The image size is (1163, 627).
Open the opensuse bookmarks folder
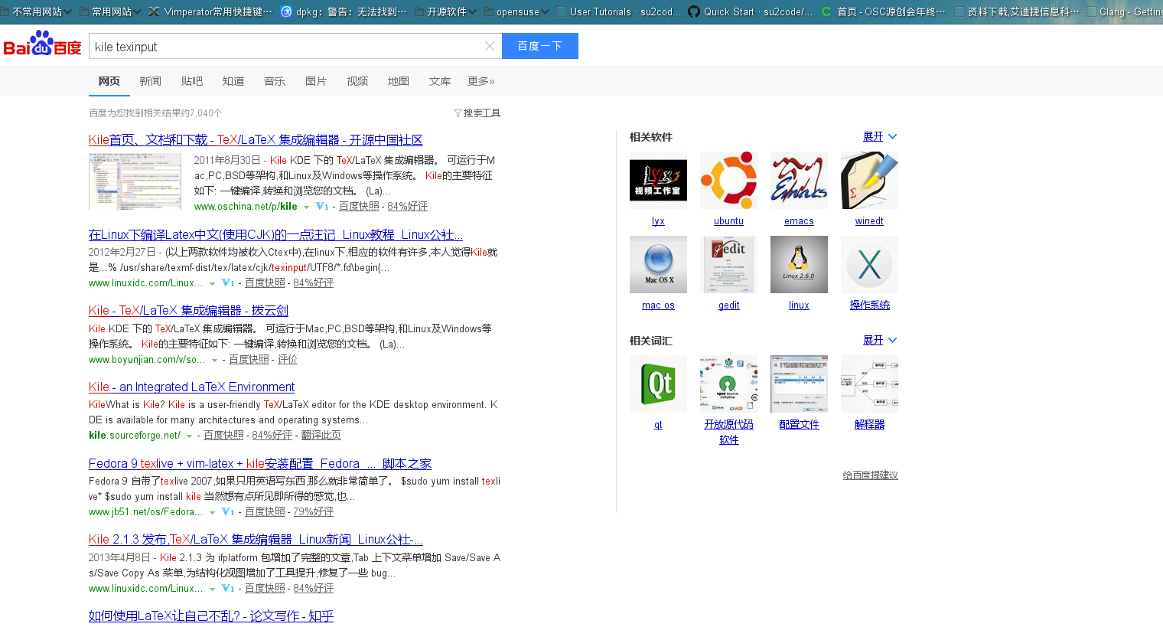[517, 11]
